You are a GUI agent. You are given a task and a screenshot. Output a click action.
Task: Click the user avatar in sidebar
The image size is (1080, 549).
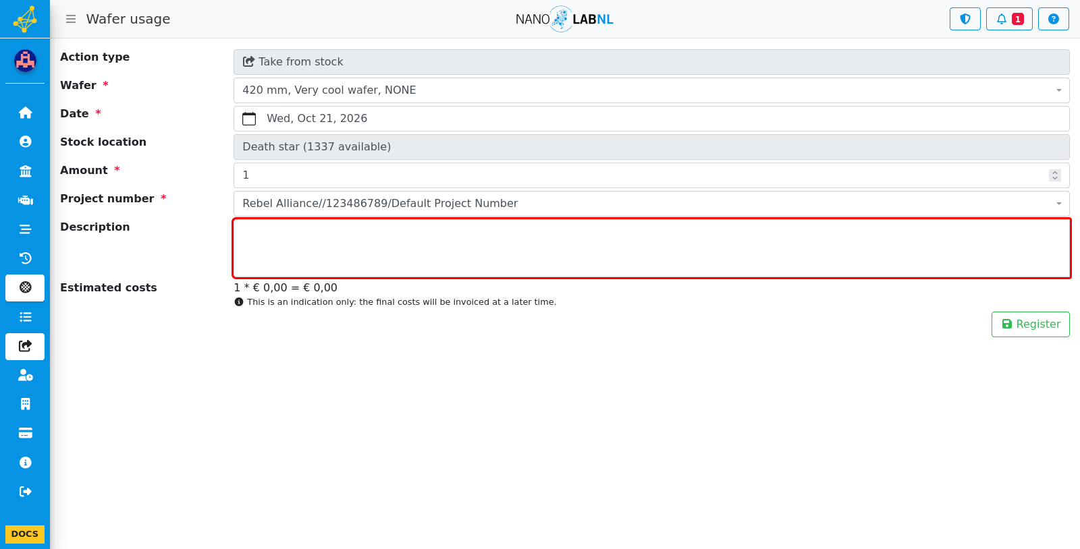25,61
